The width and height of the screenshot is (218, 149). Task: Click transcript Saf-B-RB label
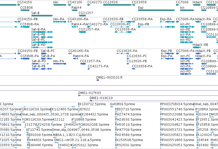point(38,34)
